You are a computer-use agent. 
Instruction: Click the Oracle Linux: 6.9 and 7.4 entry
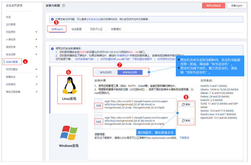coord(218,114)
